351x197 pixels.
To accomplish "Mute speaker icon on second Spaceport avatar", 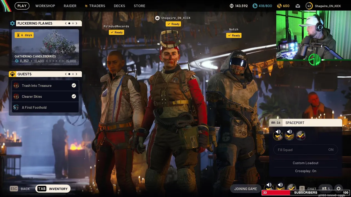I will (289, 132).
